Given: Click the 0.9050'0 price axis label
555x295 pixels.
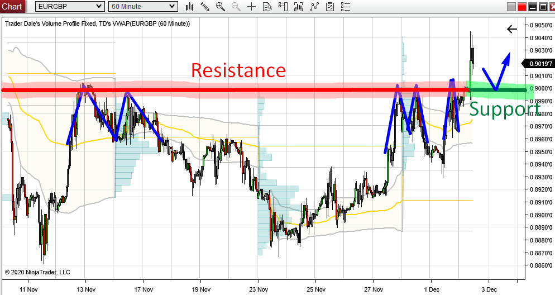Looking at the screenshot, I should (x=540, y=25).
